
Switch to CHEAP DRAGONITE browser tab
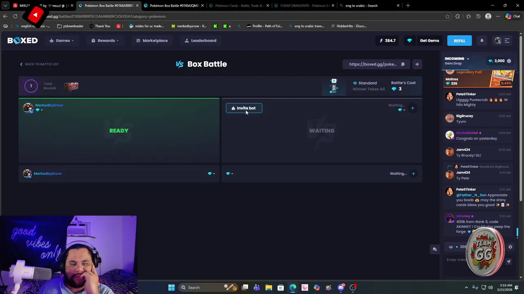pyautogui.click(x=304, y=5)
